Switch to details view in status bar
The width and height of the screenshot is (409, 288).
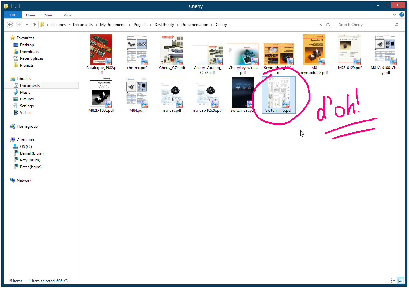pyautogui.click(x=393, y=281)
